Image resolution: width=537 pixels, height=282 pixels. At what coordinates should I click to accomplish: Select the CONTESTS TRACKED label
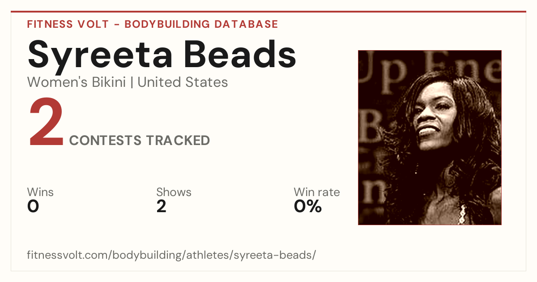point(140,141)
